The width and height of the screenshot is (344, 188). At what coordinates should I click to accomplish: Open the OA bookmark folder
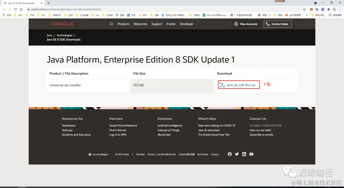(x=95, y=15)
